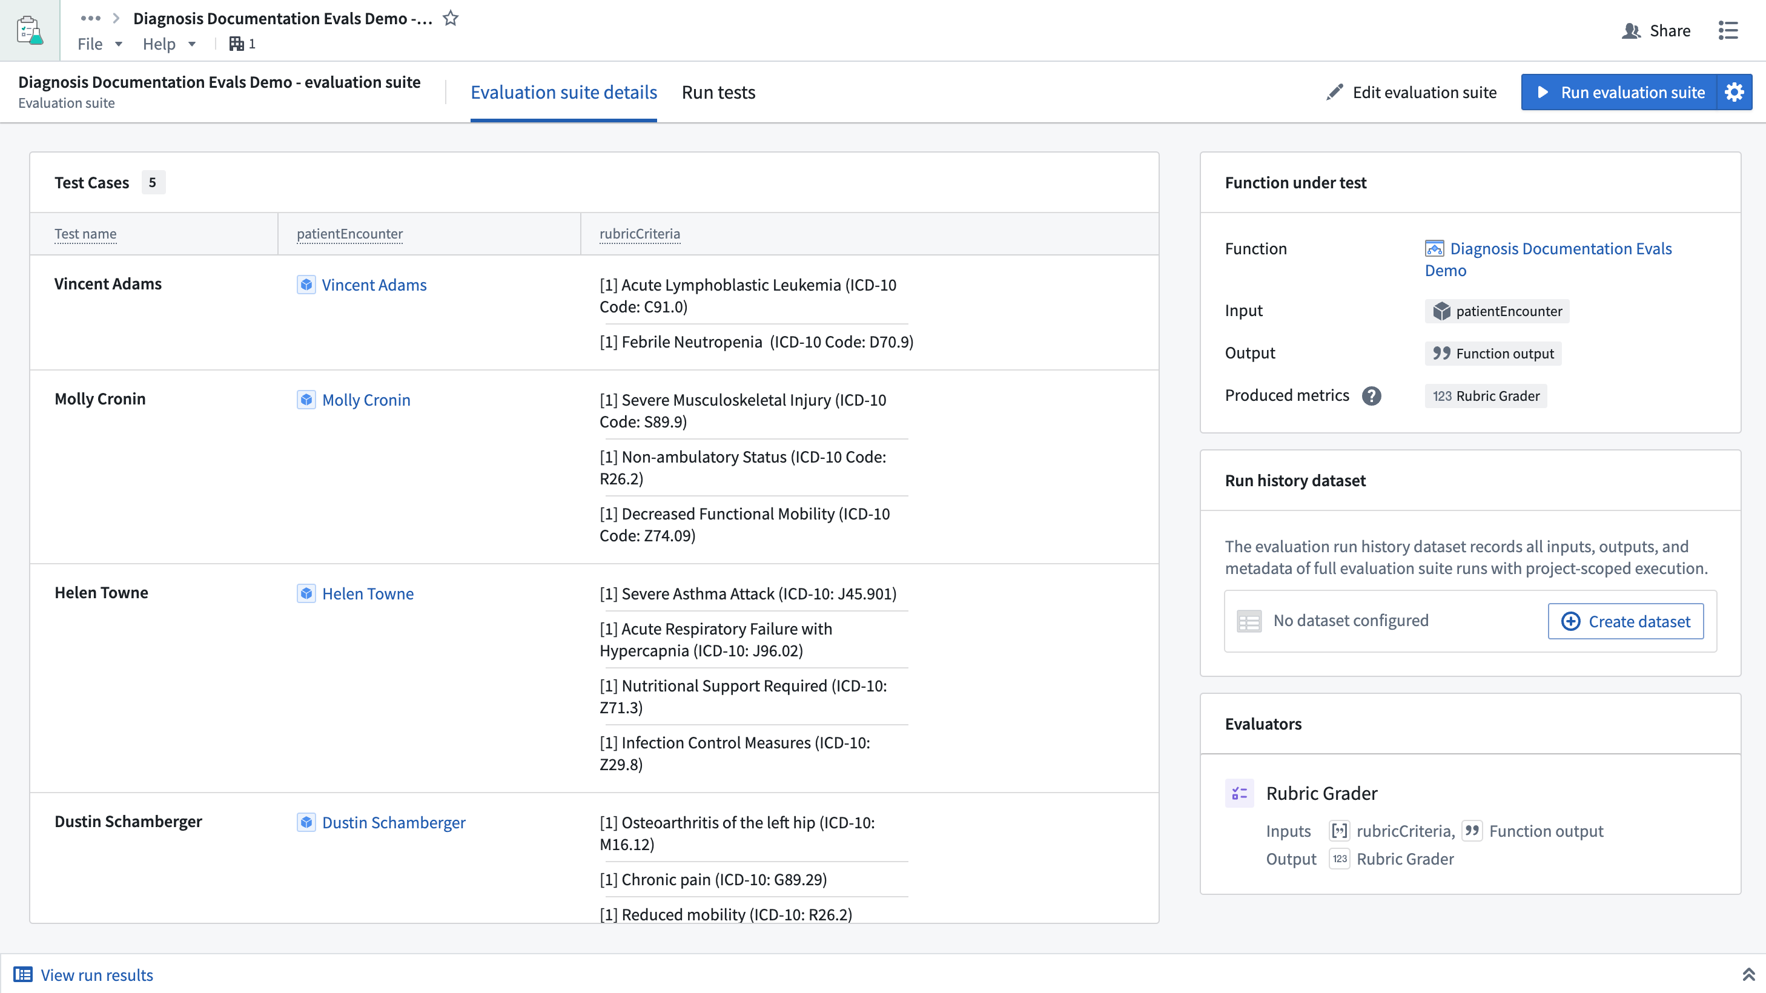Open View run results link
This screenshot has height=993, width=1766.
coord(84,974)
